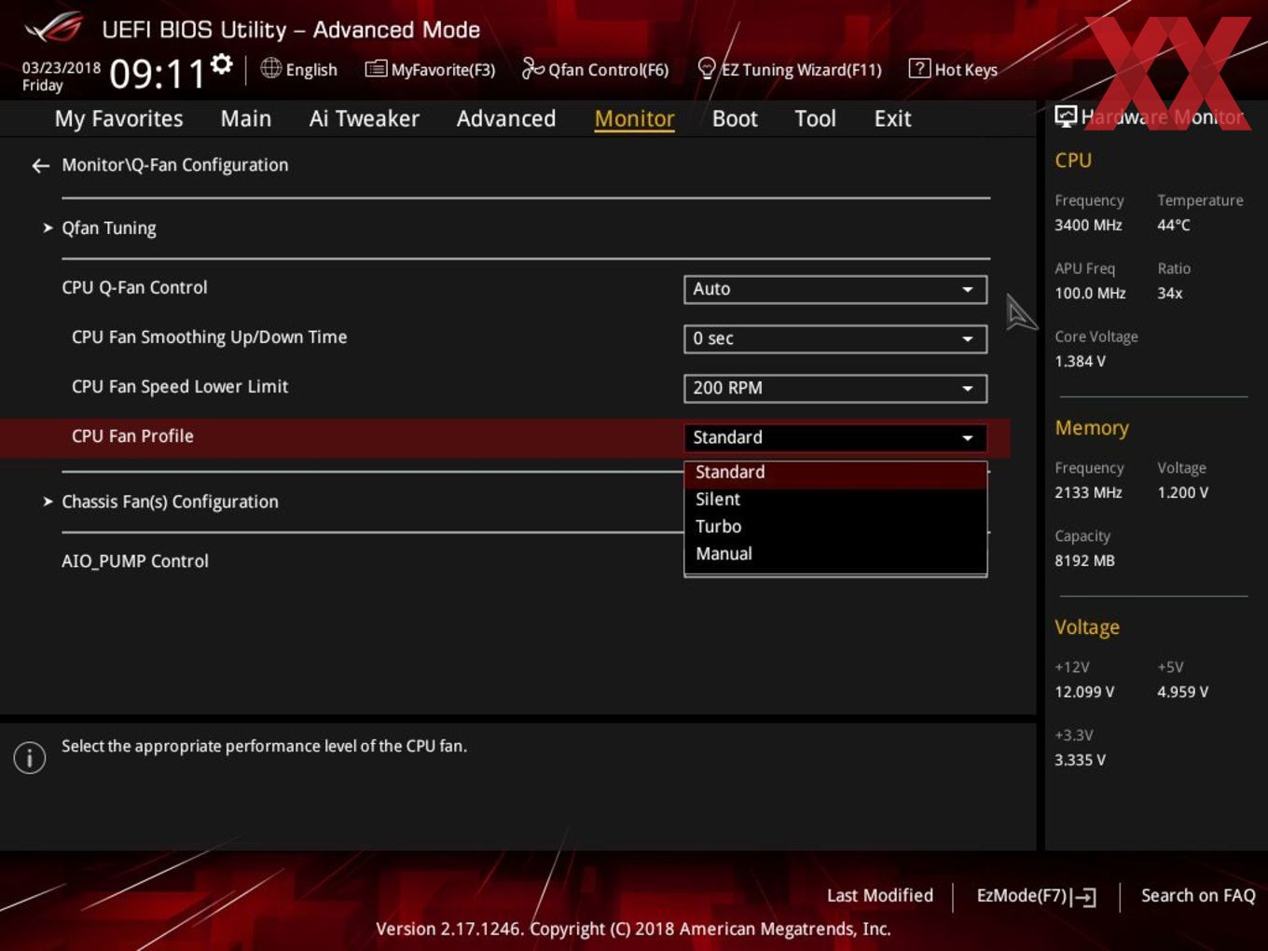Click the +12V reading 12.099 V
This screenshot has width=1268, height=951.
click(x=1084, y=693)
